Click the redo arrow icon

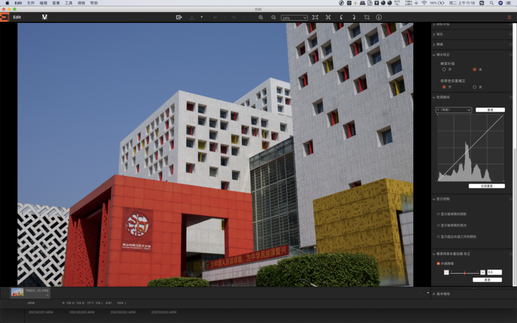point(234,17)
